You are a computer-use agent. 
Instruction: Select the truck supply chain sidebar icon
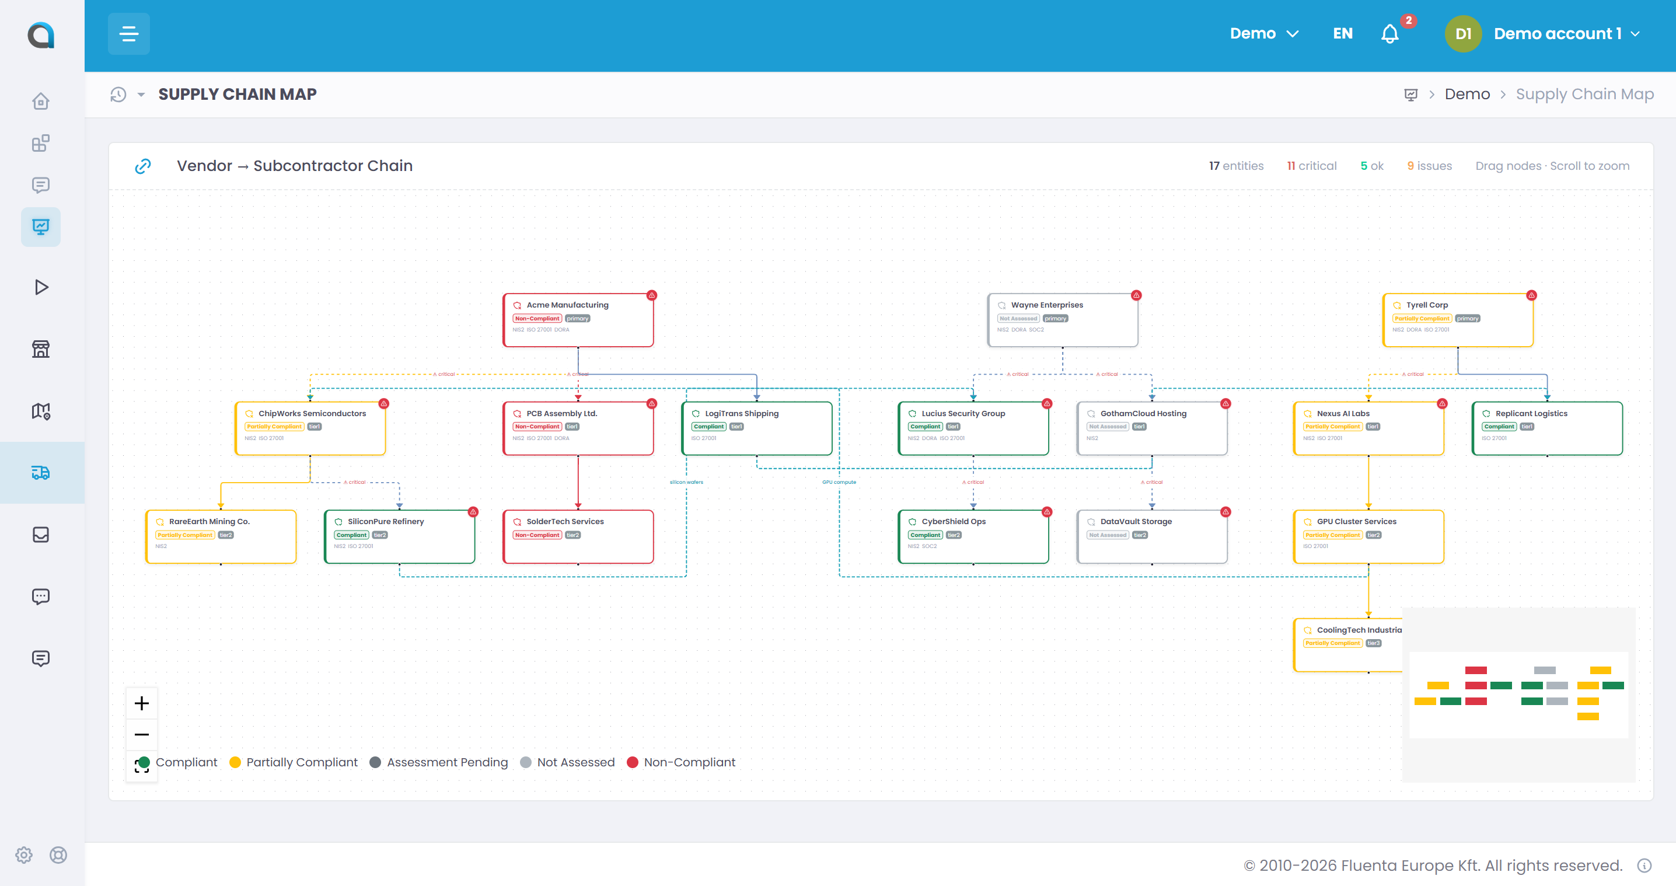click(x=41, y=473)
